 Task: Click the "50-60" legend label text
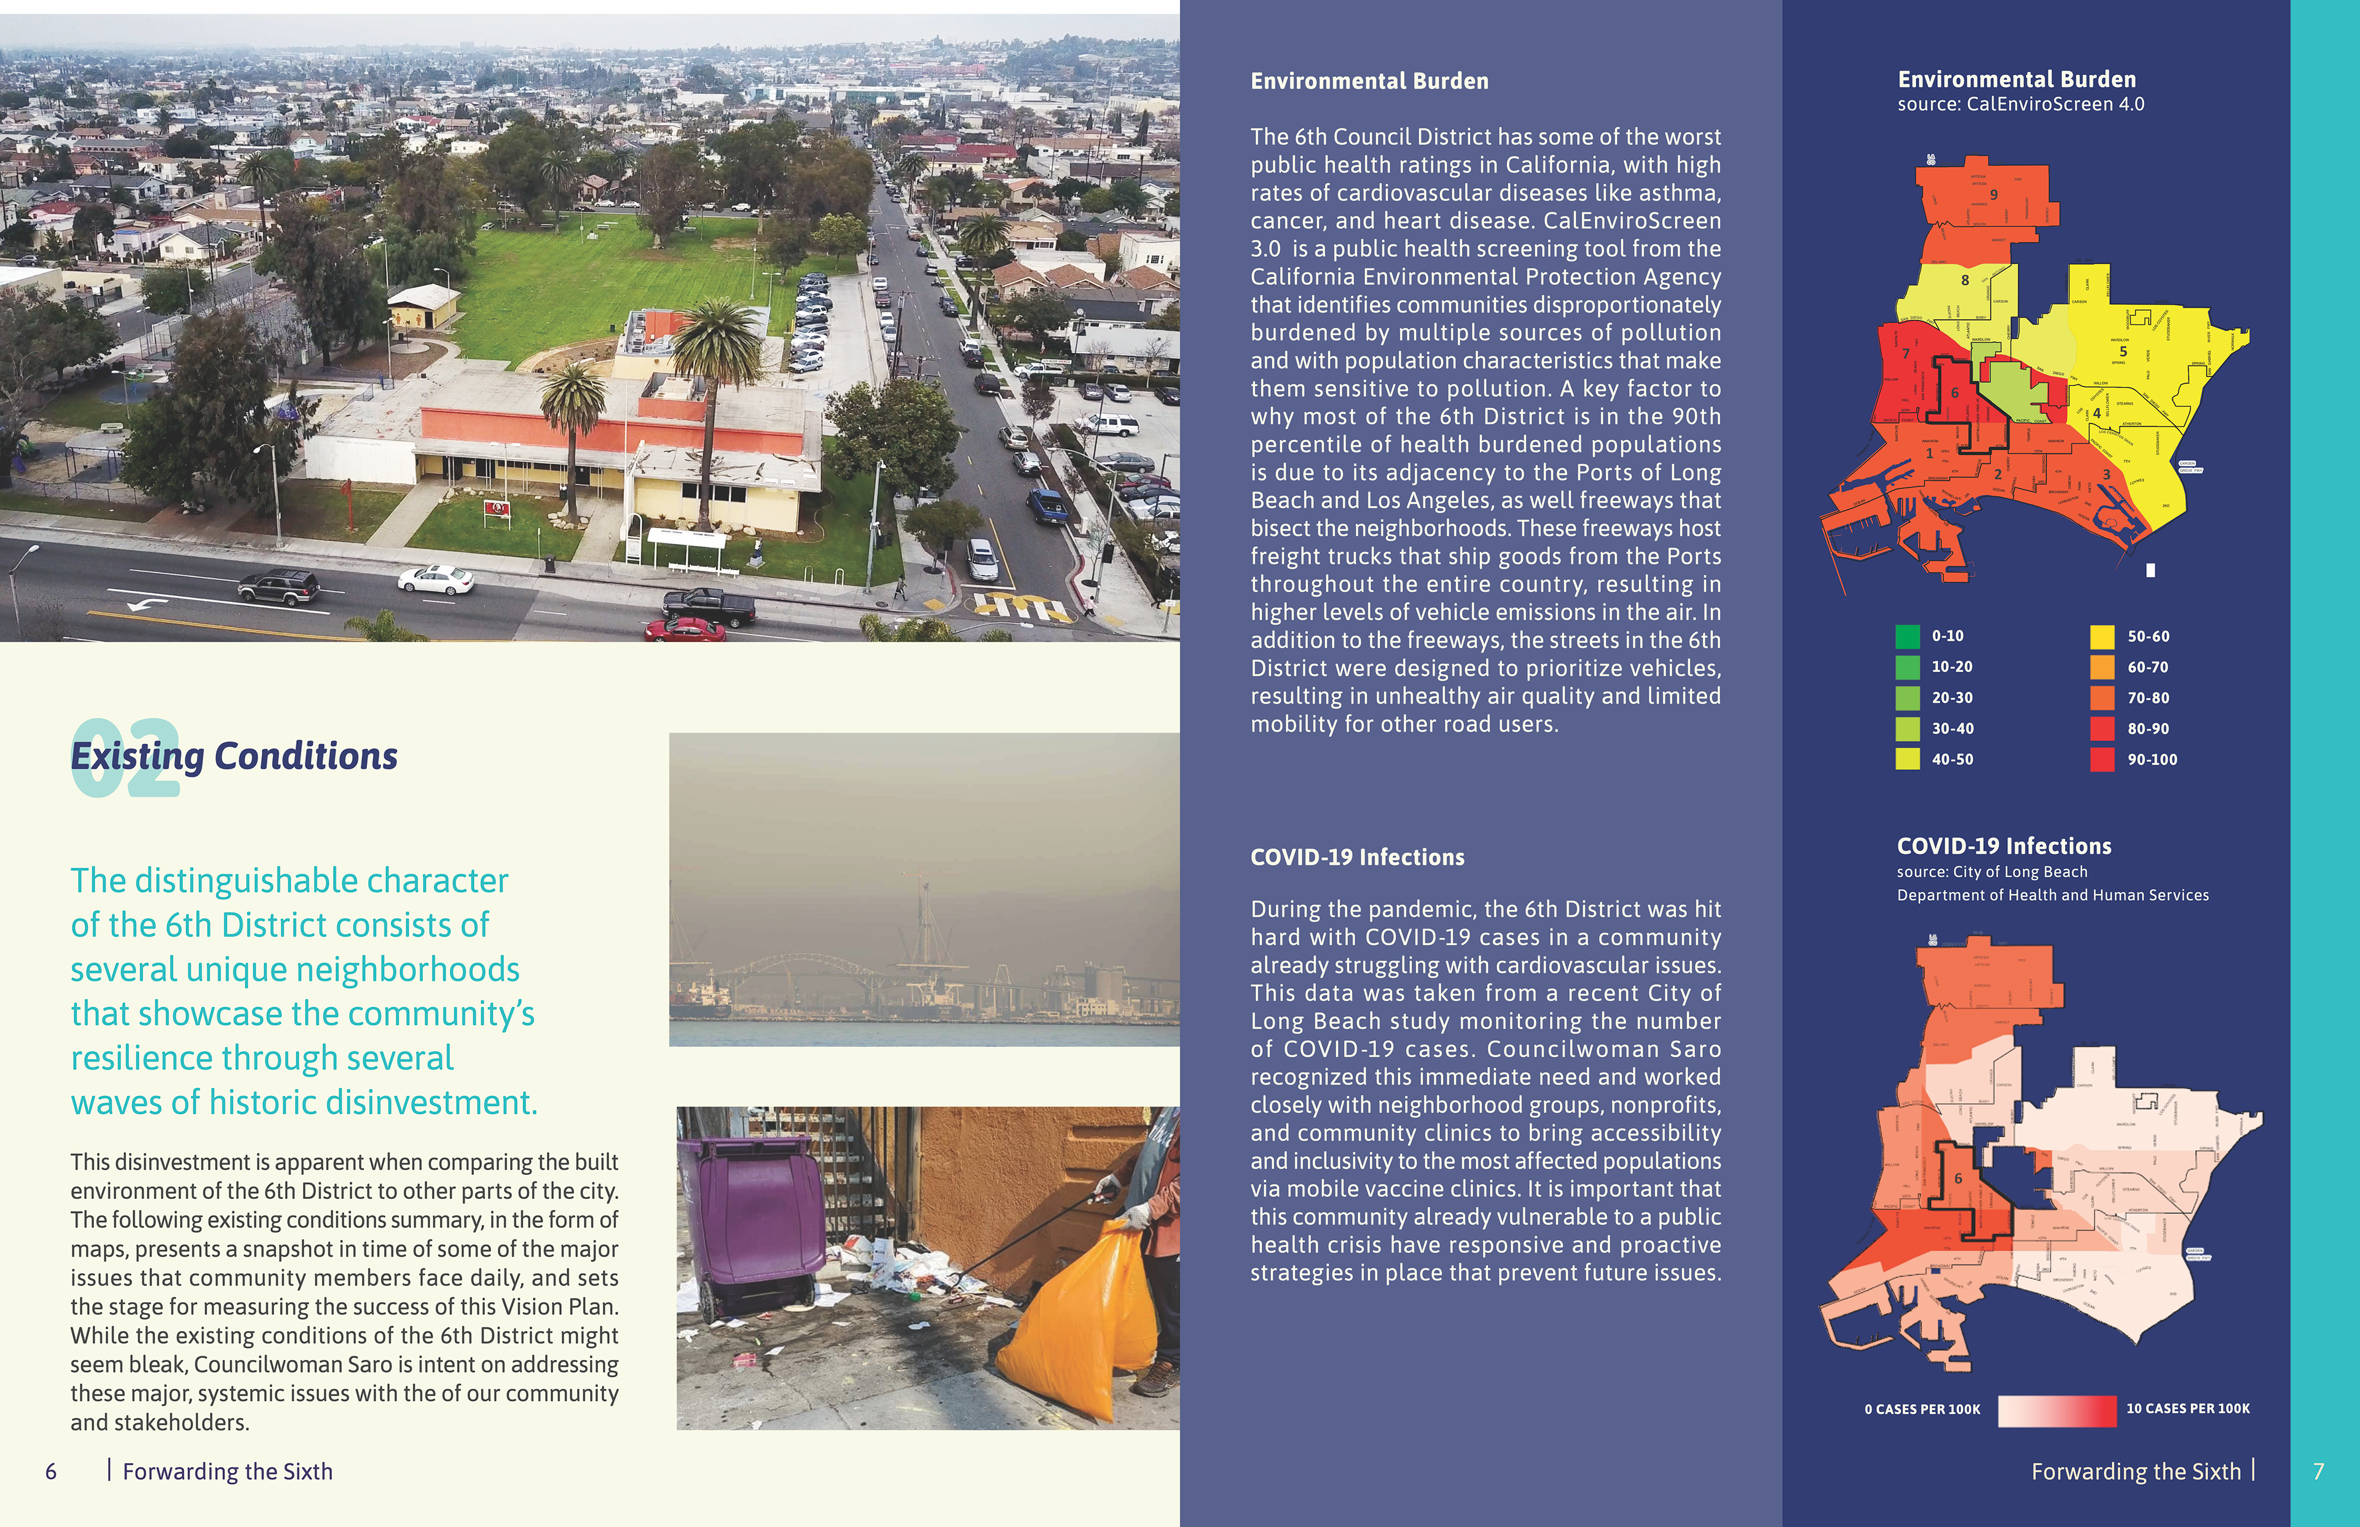pyautogui.click(x=2148, y=637)
